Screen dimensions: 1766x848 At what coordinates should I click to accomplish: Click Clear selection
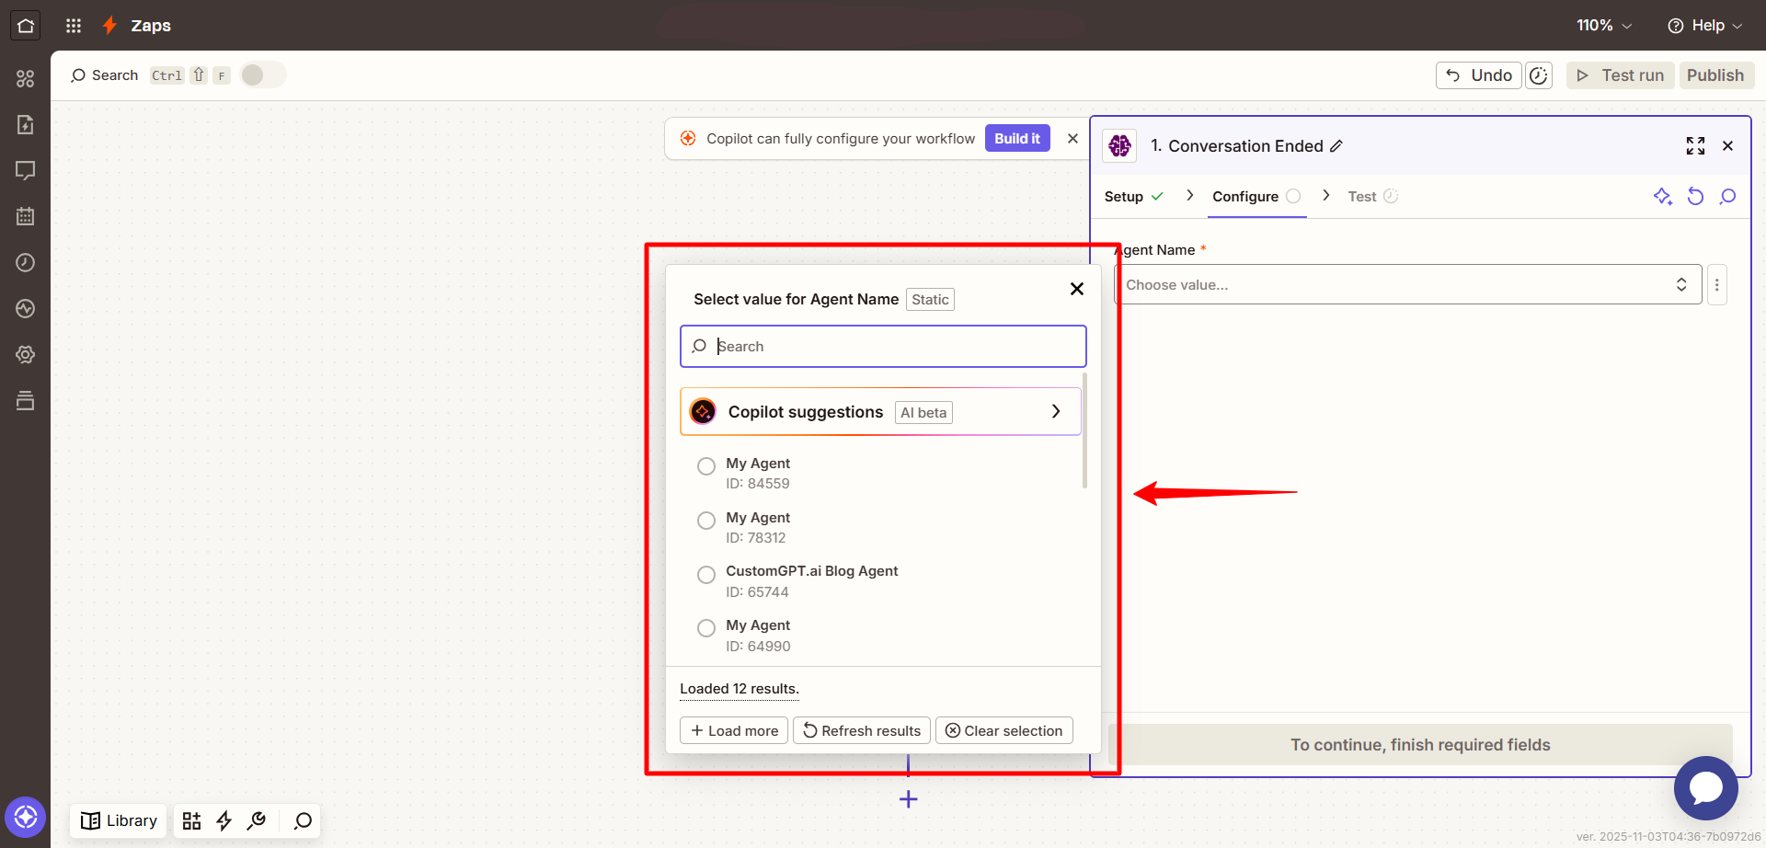tap(1004, 730)
